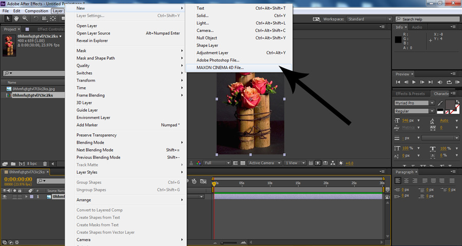Toggle Fast Previews in viewer
This screenshot has width=462, height=246.
coord(318,163)
